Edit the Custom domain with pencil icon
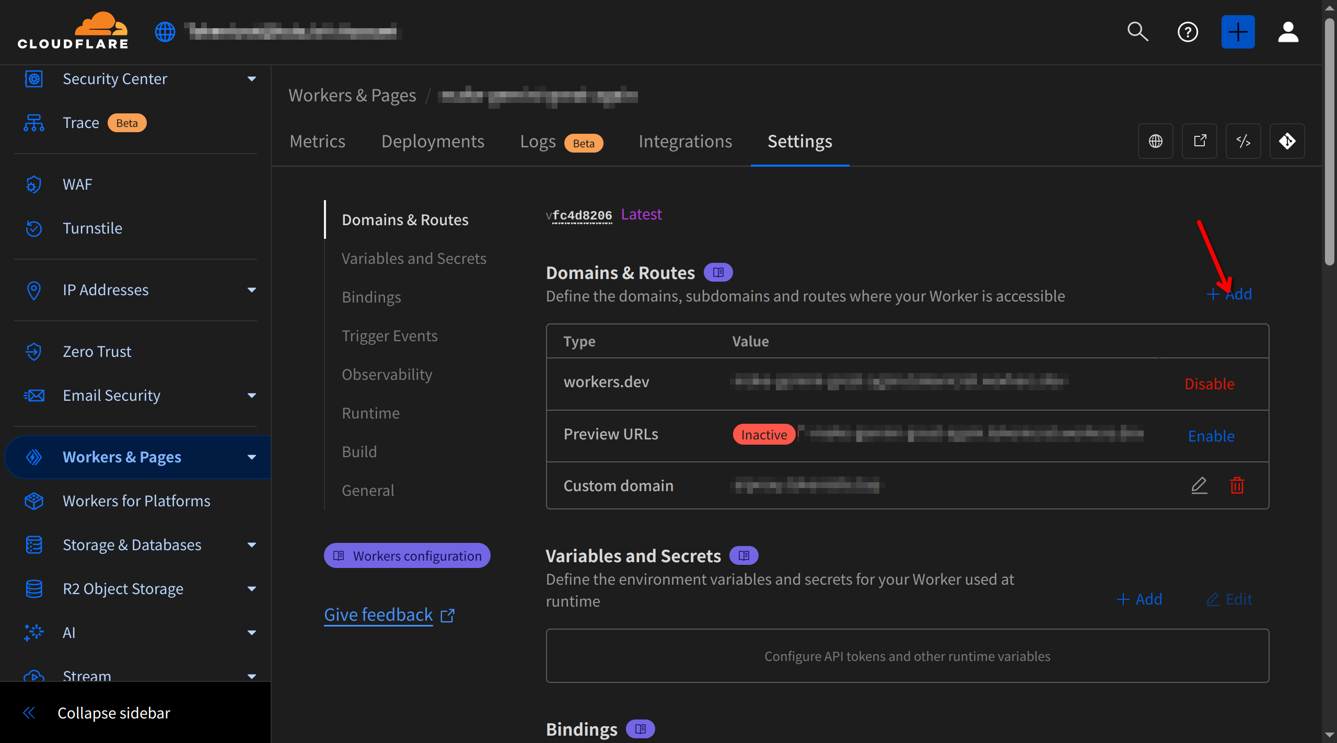This screenshot has height=743, width=1337. click(1199, 485)
